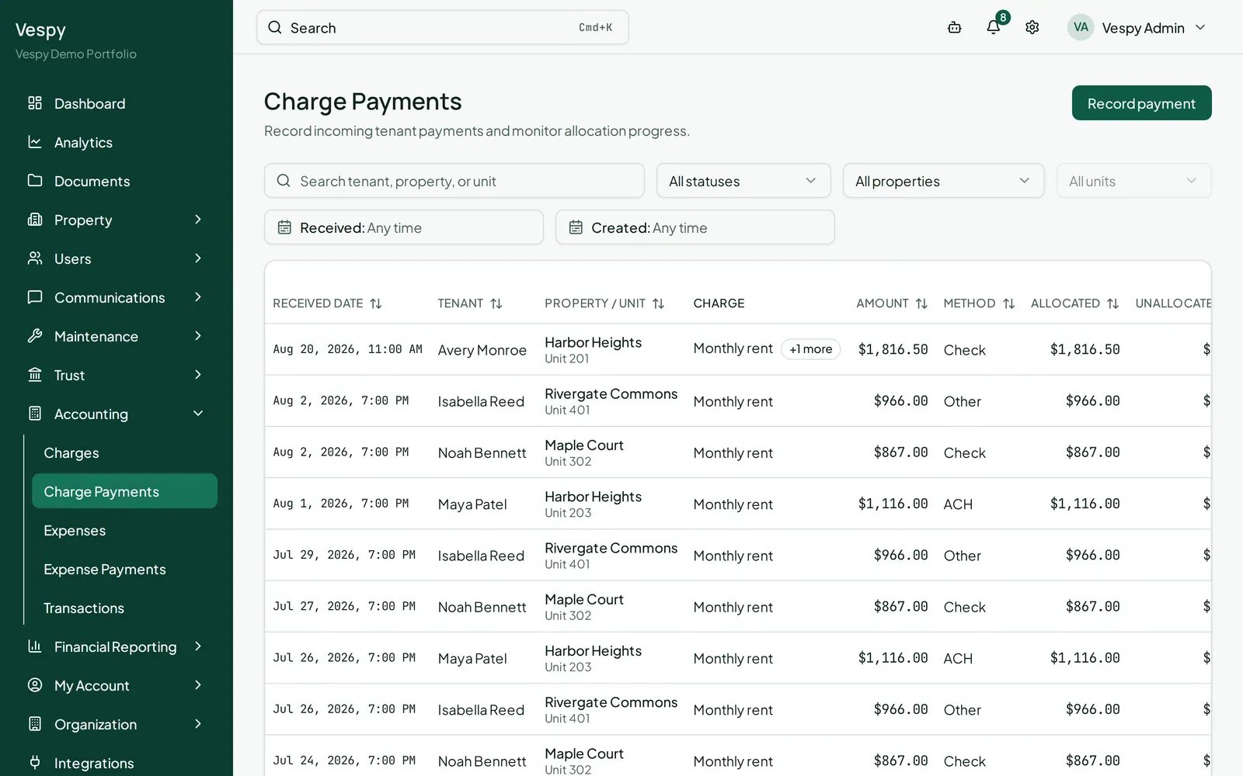Viewport: 1243px width, 776px height.
Task: Open settings gear in top bar
Action: (1032, 27)
